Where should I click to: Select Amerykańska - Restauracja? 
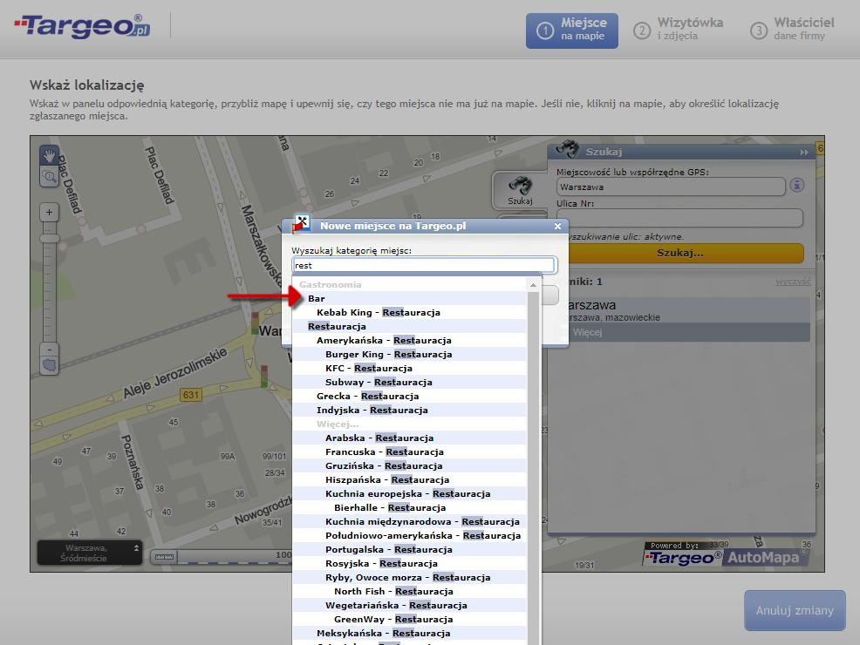point(409,340)
